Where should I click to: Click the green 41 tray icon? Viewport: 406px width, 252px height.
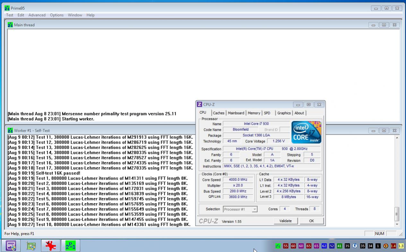click(x=340, y=246)
